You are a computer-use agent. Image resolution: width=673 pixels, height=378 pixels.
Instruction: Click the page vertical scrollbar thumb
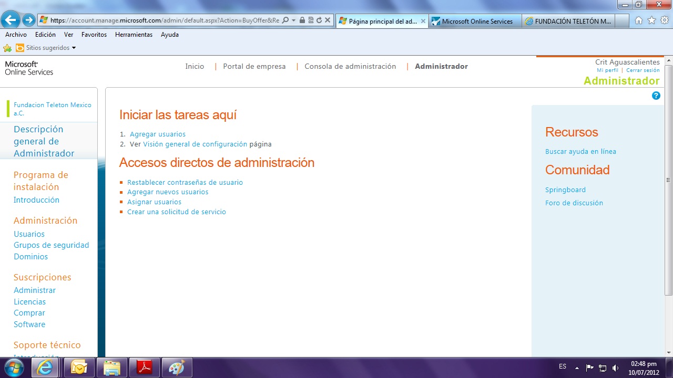click(668, 180)
